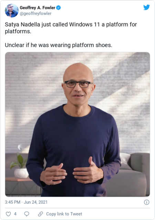Like the tweet with the heart icon
Image resolution: width=155 pixels, height=220 pixels.
pyautogui.click(x=8, y=214)
